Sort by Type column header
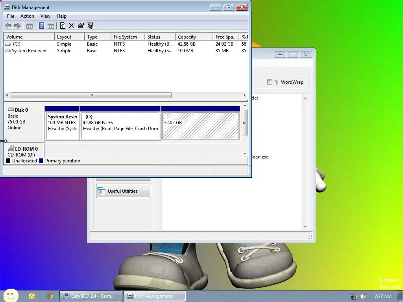The height and width of the screenshot is (302, 403). point(98,37)
